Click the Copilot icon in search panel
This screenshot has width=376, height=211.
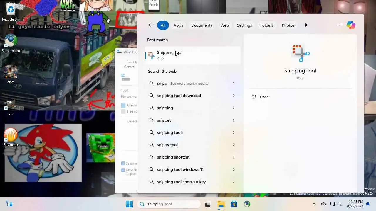(351, 25)
